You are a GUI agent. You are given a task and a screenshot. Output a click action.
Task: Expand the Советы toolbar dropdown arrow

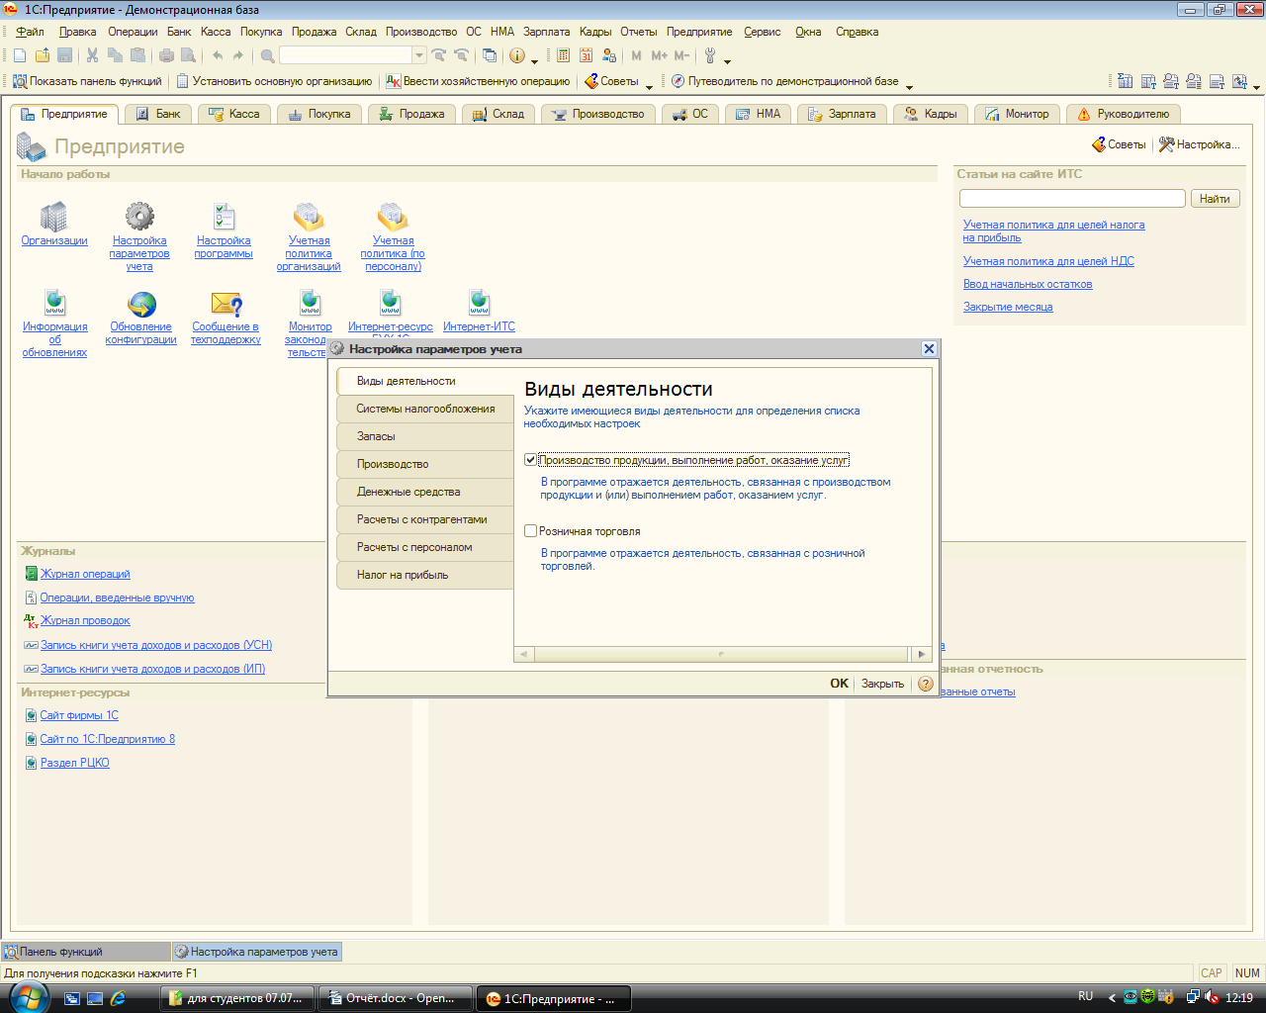point(649,87)
